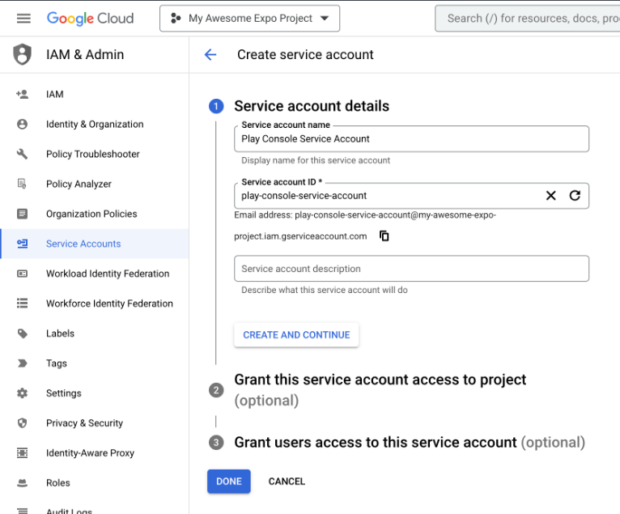Open Policy Troubleshooter

pyautogui.click(x=93, y=154)
